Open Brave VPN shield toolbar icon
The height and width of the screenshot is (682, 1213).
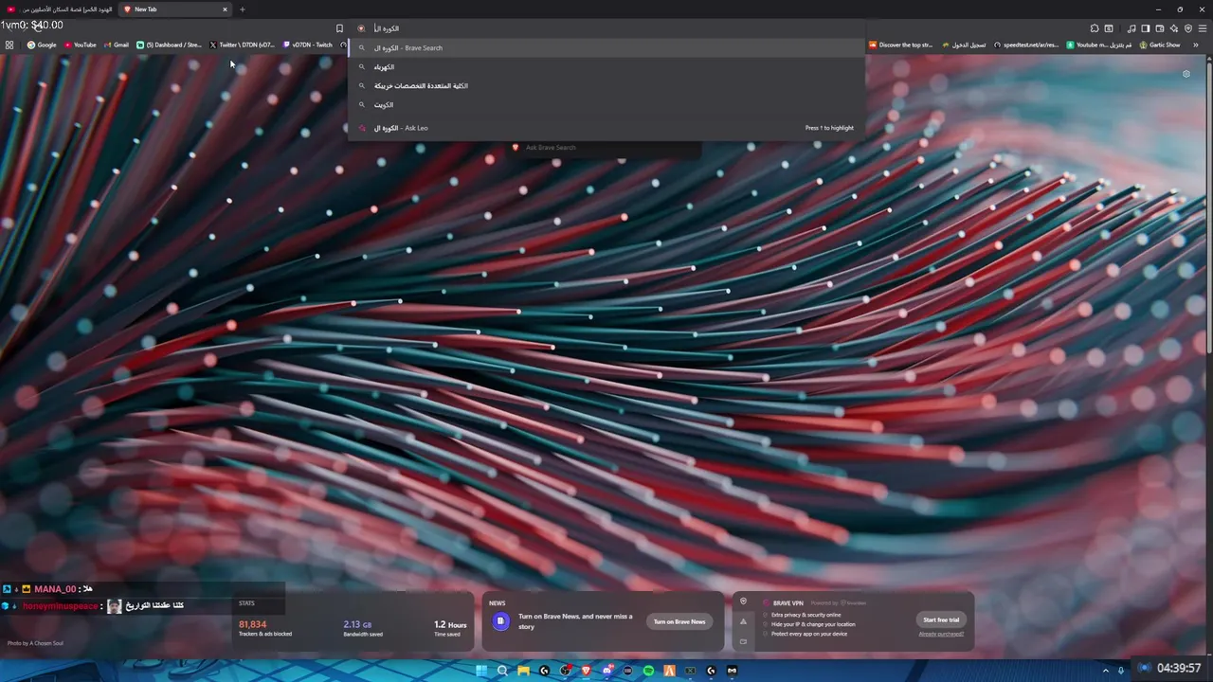tap(1188, 28)
